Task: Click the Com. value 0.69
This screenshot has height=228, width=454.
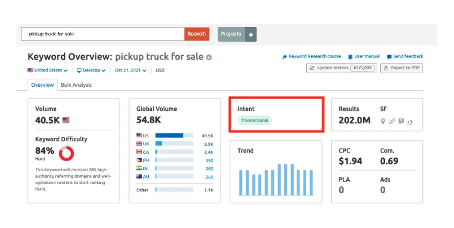Action: point(389,161)
